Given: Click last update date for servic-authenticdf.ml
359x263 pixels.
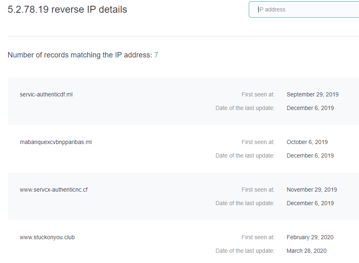Looking at the screenshot, I should click(x=310, y=108).
